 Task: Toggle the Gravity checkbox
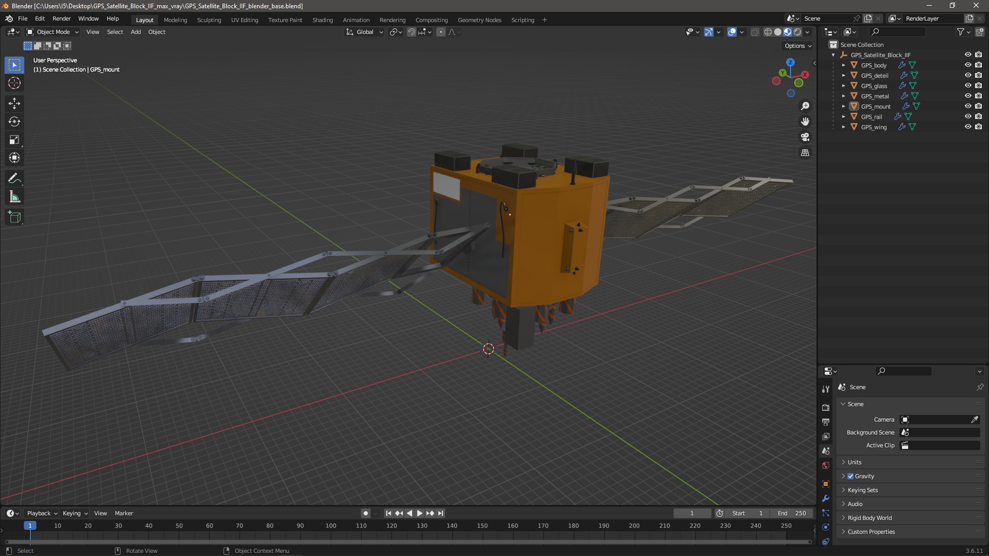850,476
